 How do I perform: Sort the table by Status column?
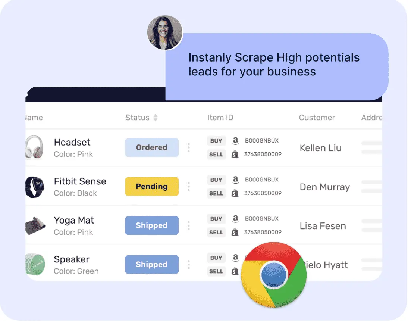156,118
